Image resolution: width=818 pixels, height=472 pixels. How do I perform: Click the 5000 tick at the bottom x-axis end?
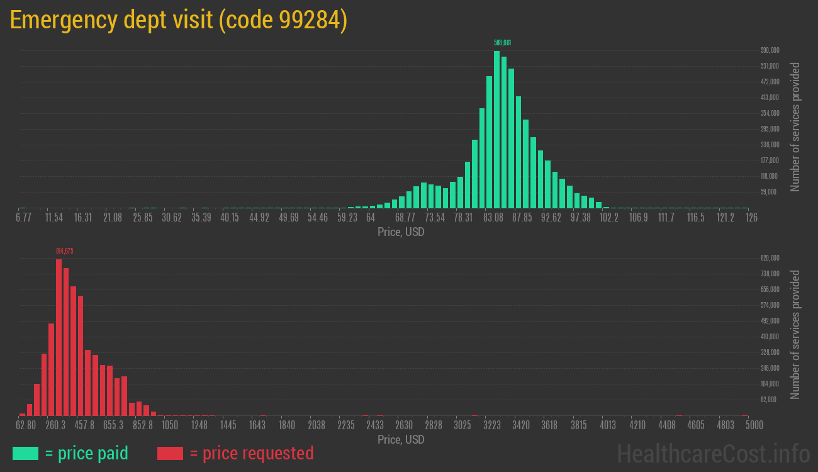746,425
